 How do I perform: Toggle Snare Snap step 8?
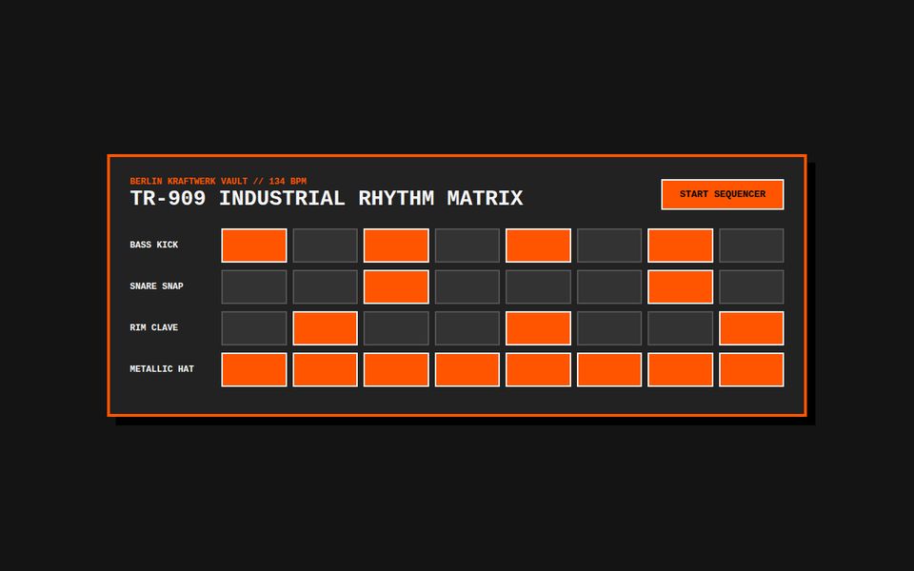point(751,286)
